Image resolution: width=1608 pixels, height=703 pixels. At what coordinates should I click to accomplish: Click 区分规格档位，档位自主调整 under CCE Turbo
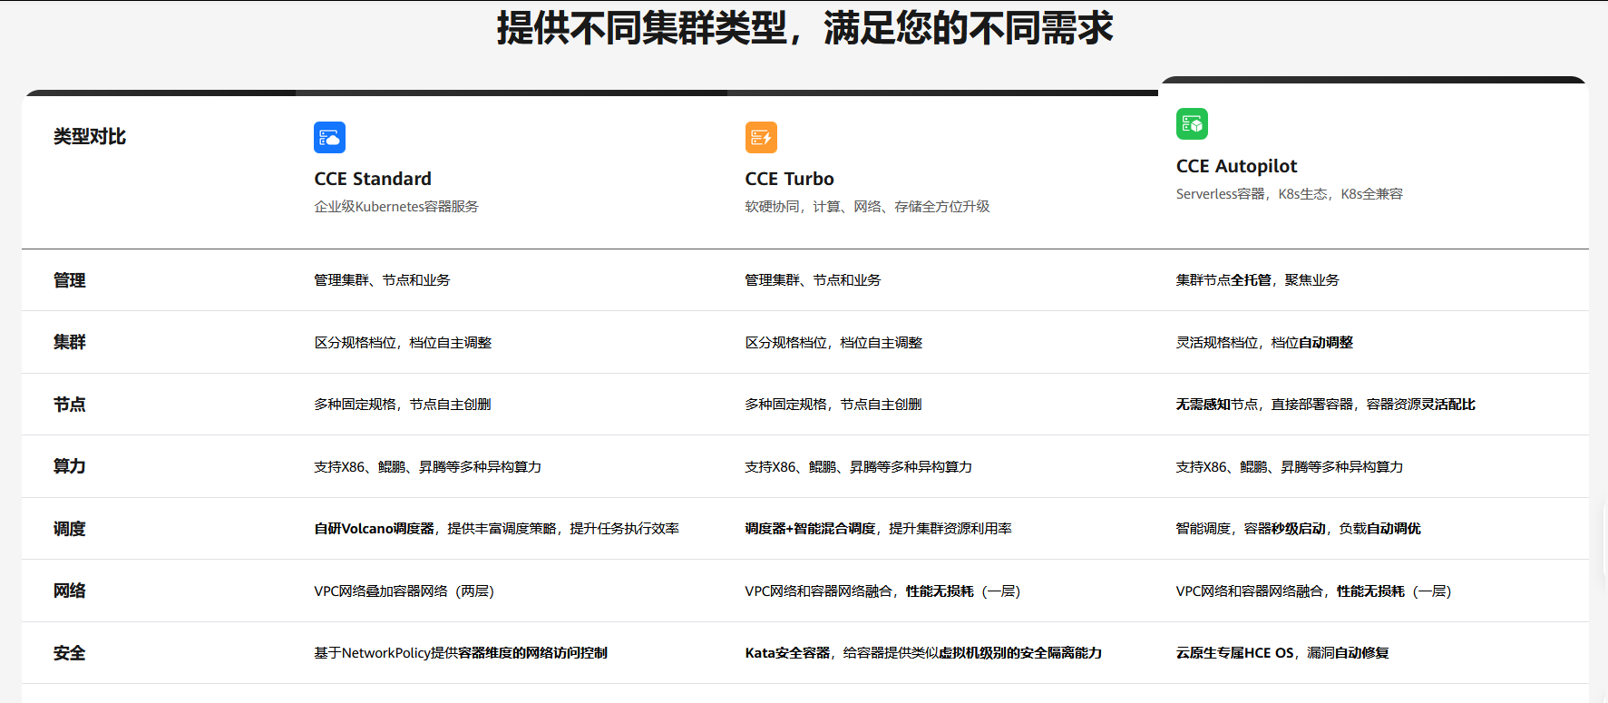click(x=833, y=343)
